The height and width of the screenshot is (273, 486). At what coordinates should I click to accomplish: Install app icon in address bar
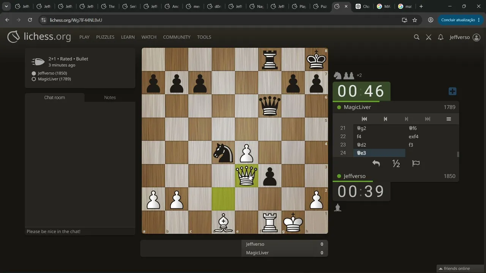[404, 20]
